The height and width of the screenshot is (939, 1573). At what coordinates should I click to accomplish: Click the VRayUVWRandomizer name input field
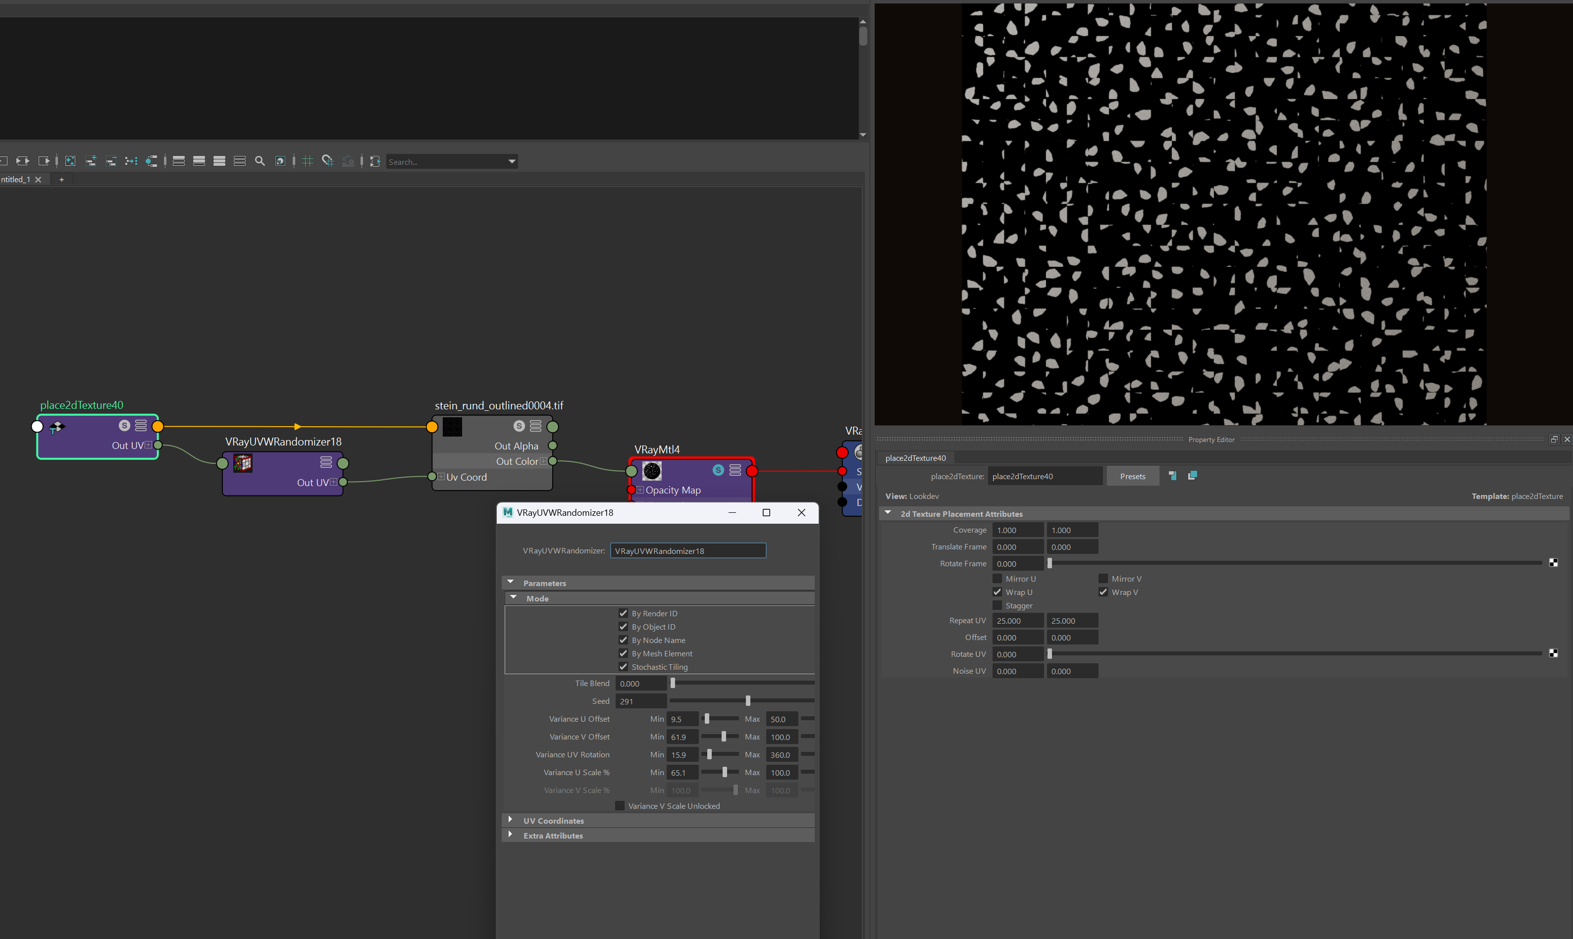click(688, 550)
